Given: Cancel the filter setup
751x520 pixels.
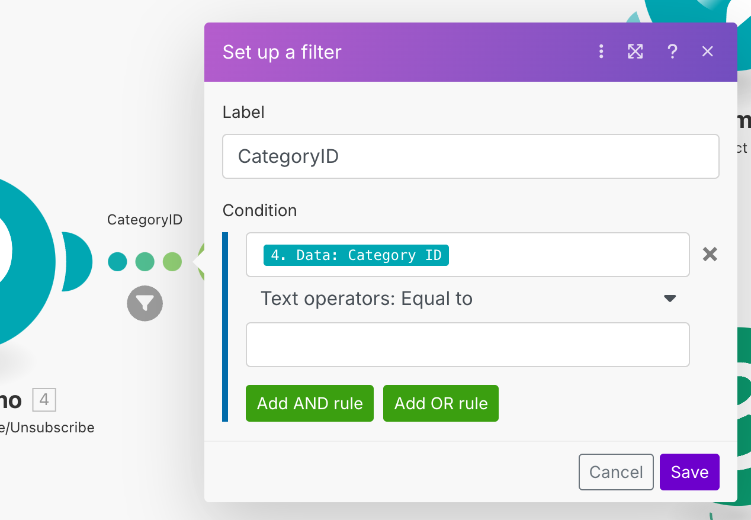Looking at the screenshot, I should (x=616, y=472).
